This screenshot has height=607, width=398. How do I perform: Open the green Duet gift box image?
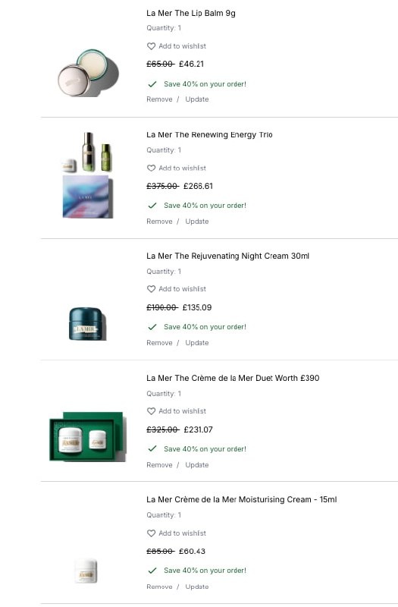88,437
